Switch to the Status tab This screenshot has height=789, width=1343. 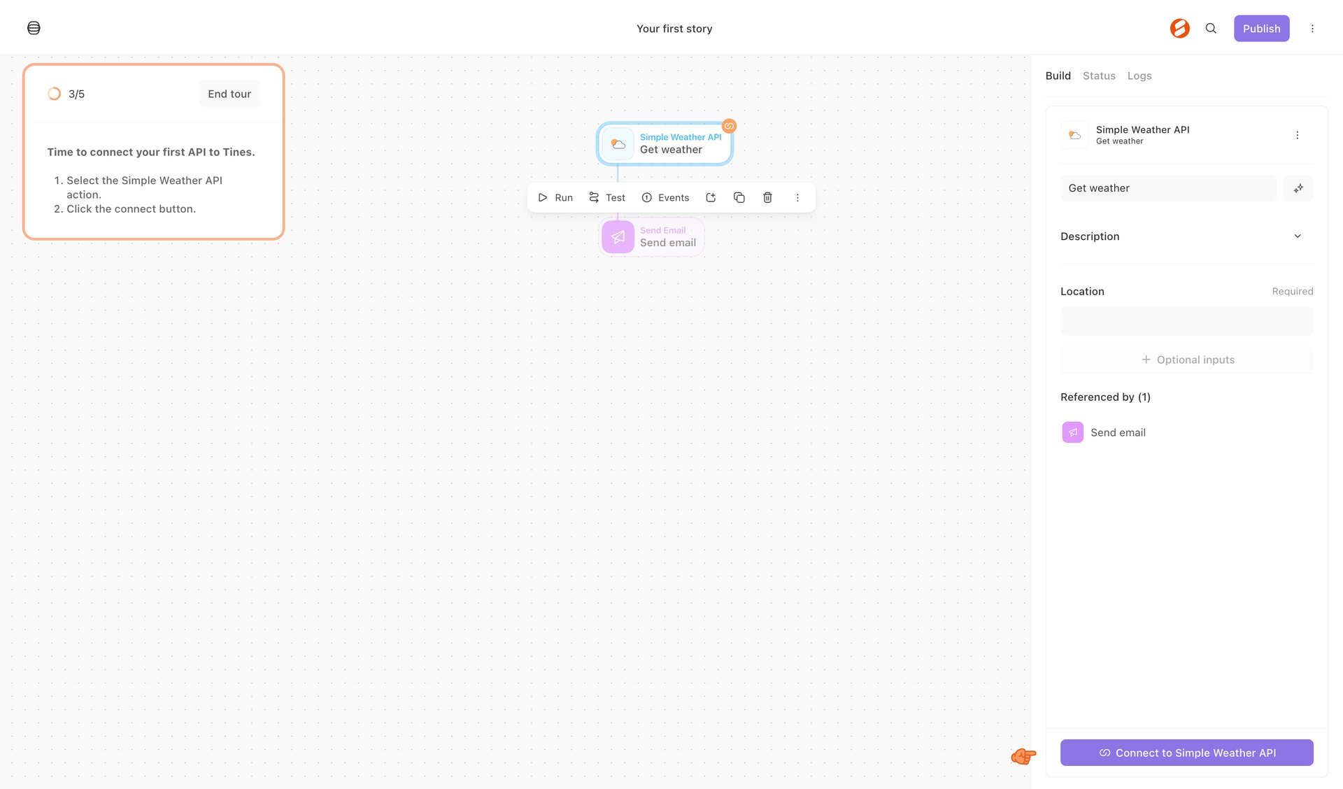(1099, 76)
